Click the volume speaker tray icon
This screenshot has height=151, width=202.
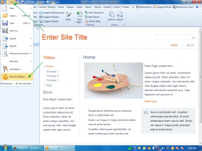[x=163, y=148]
